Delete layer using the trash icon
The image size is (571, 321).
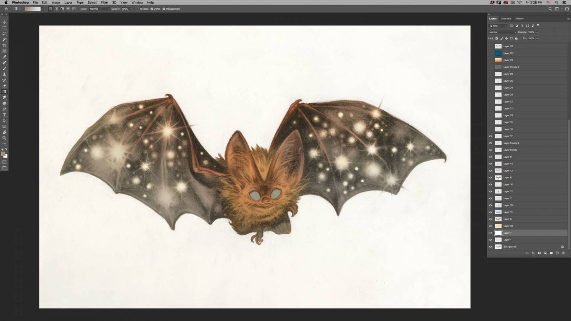pos(563,253)
